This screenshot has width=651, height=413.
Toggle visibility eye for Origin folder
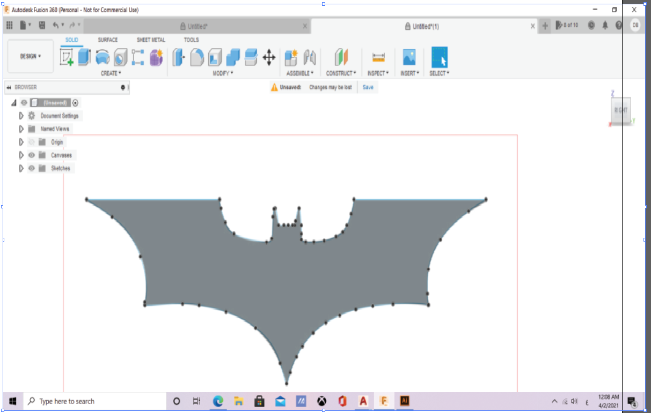point(32,142)
